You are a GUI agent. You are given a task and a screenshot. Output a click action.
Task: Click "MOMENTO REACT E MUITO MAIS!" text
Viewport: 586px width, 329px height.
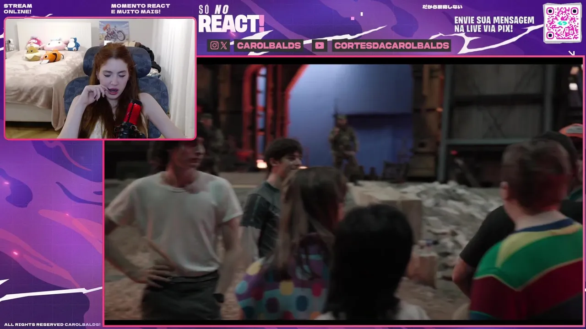(141, 9)
